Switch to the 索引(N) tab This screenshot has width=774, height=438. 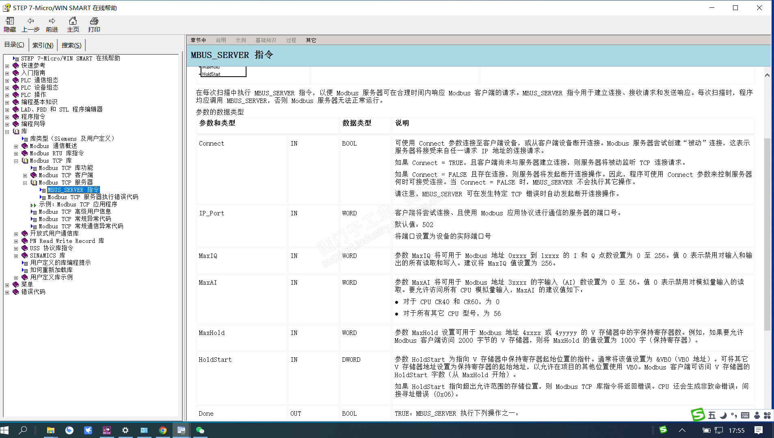coord(43,45)
